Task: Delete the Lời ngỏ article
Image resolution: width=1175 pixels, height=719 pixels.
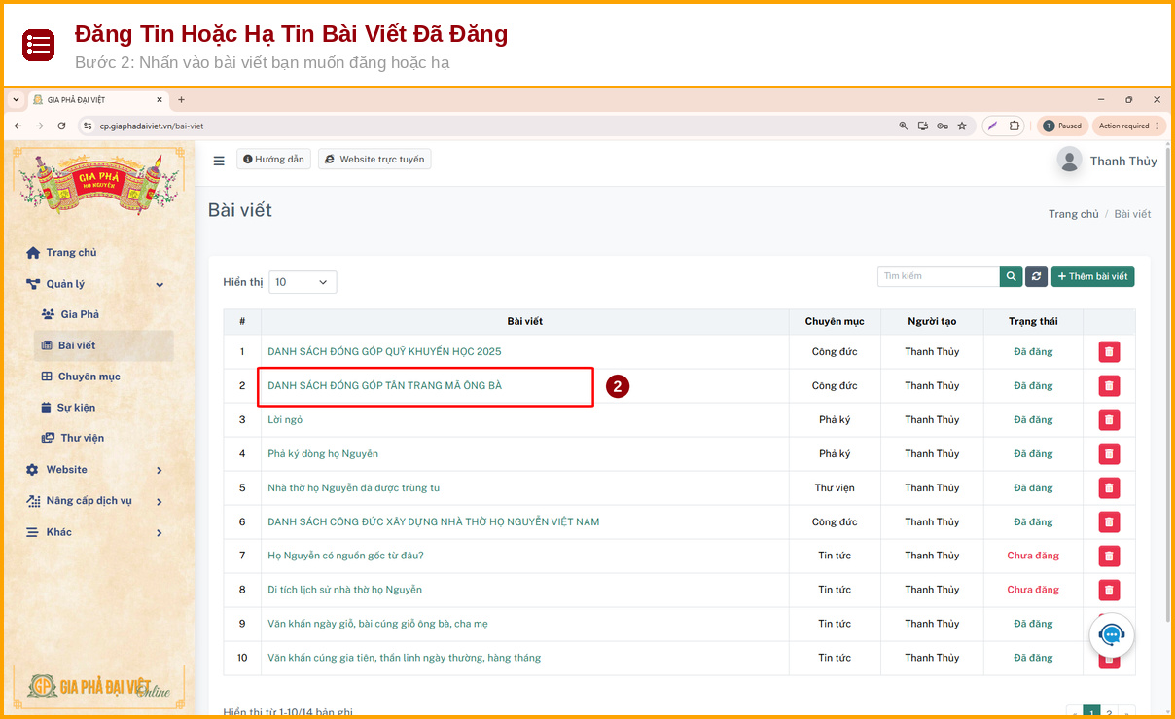Action: 1109,420
